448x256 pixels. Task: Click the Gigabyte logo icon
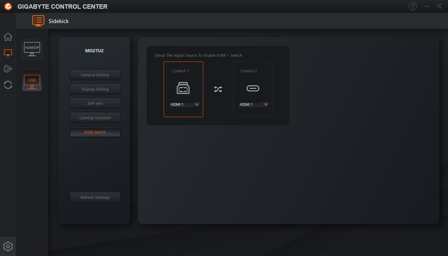[8, 6]
